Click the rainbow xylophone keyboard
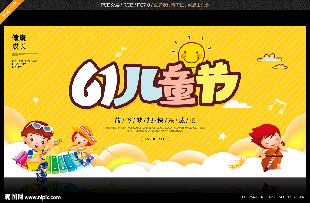The height and width of the screenshot is (203, 310). coord(52,162)
